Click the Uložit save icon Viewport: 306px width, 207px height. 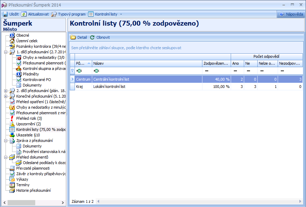click(5, 14)
